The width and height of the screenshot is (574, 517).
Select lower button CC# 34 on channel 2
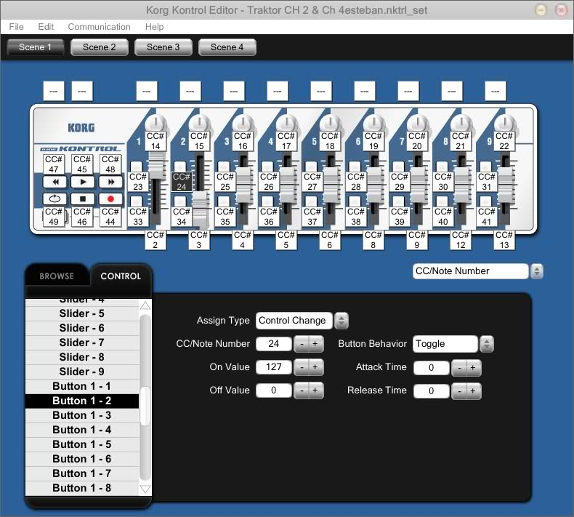point(182,217)
